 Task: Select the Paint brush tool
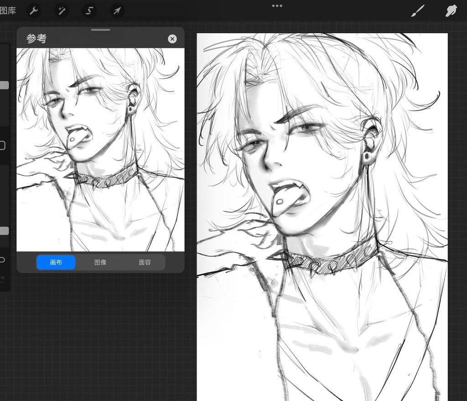point(418,11)
